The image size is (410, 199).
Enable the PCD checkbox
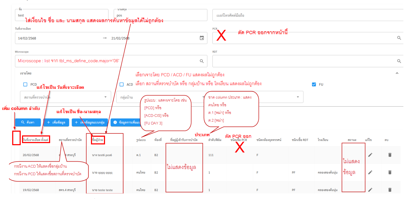(x=25, y=84)
